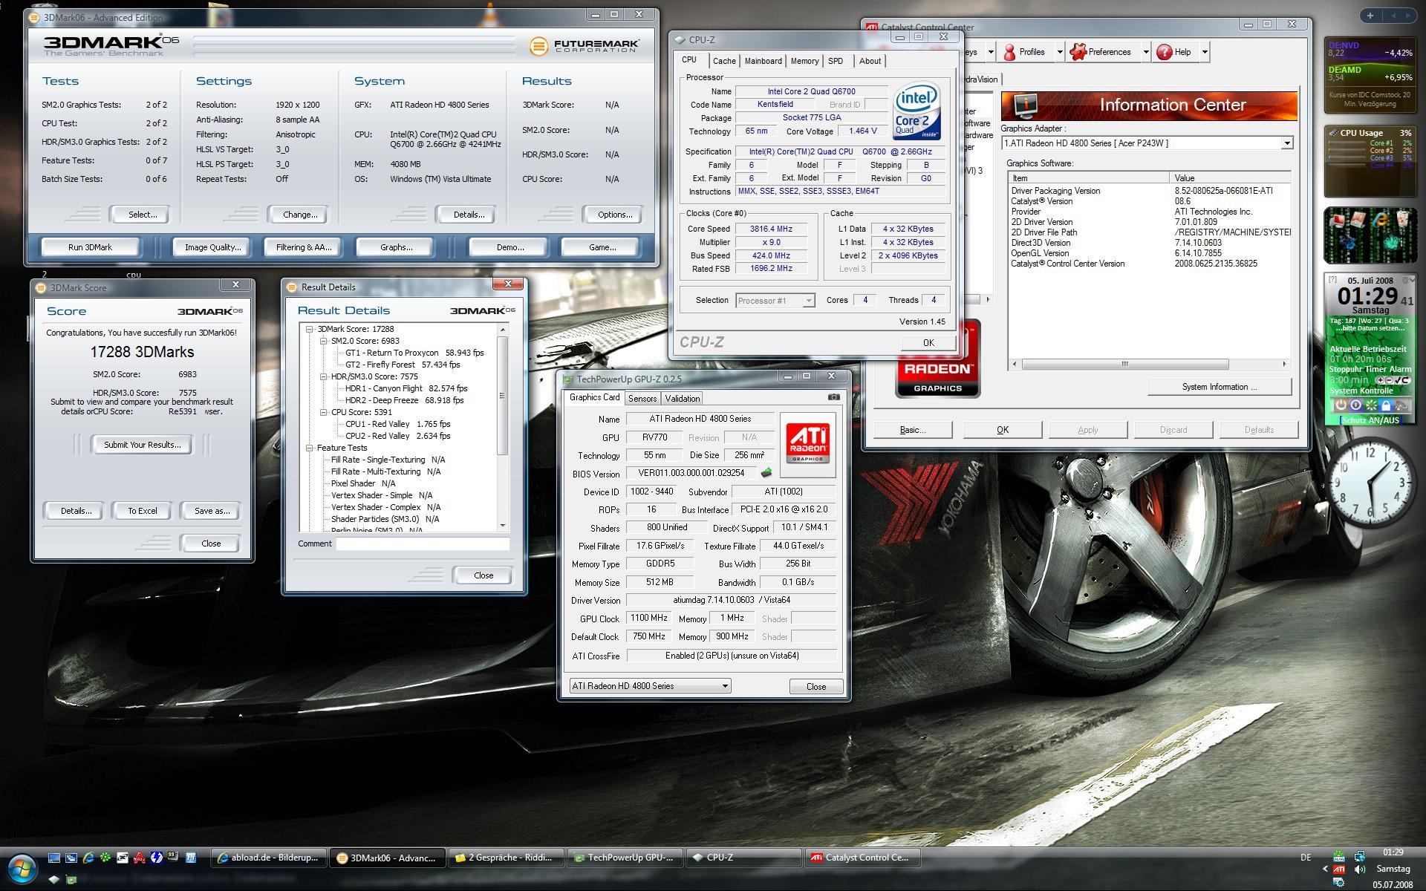Click the Show Desktop quick launch icon
This screenshot has height=891, width=1426.
(54, 858)
